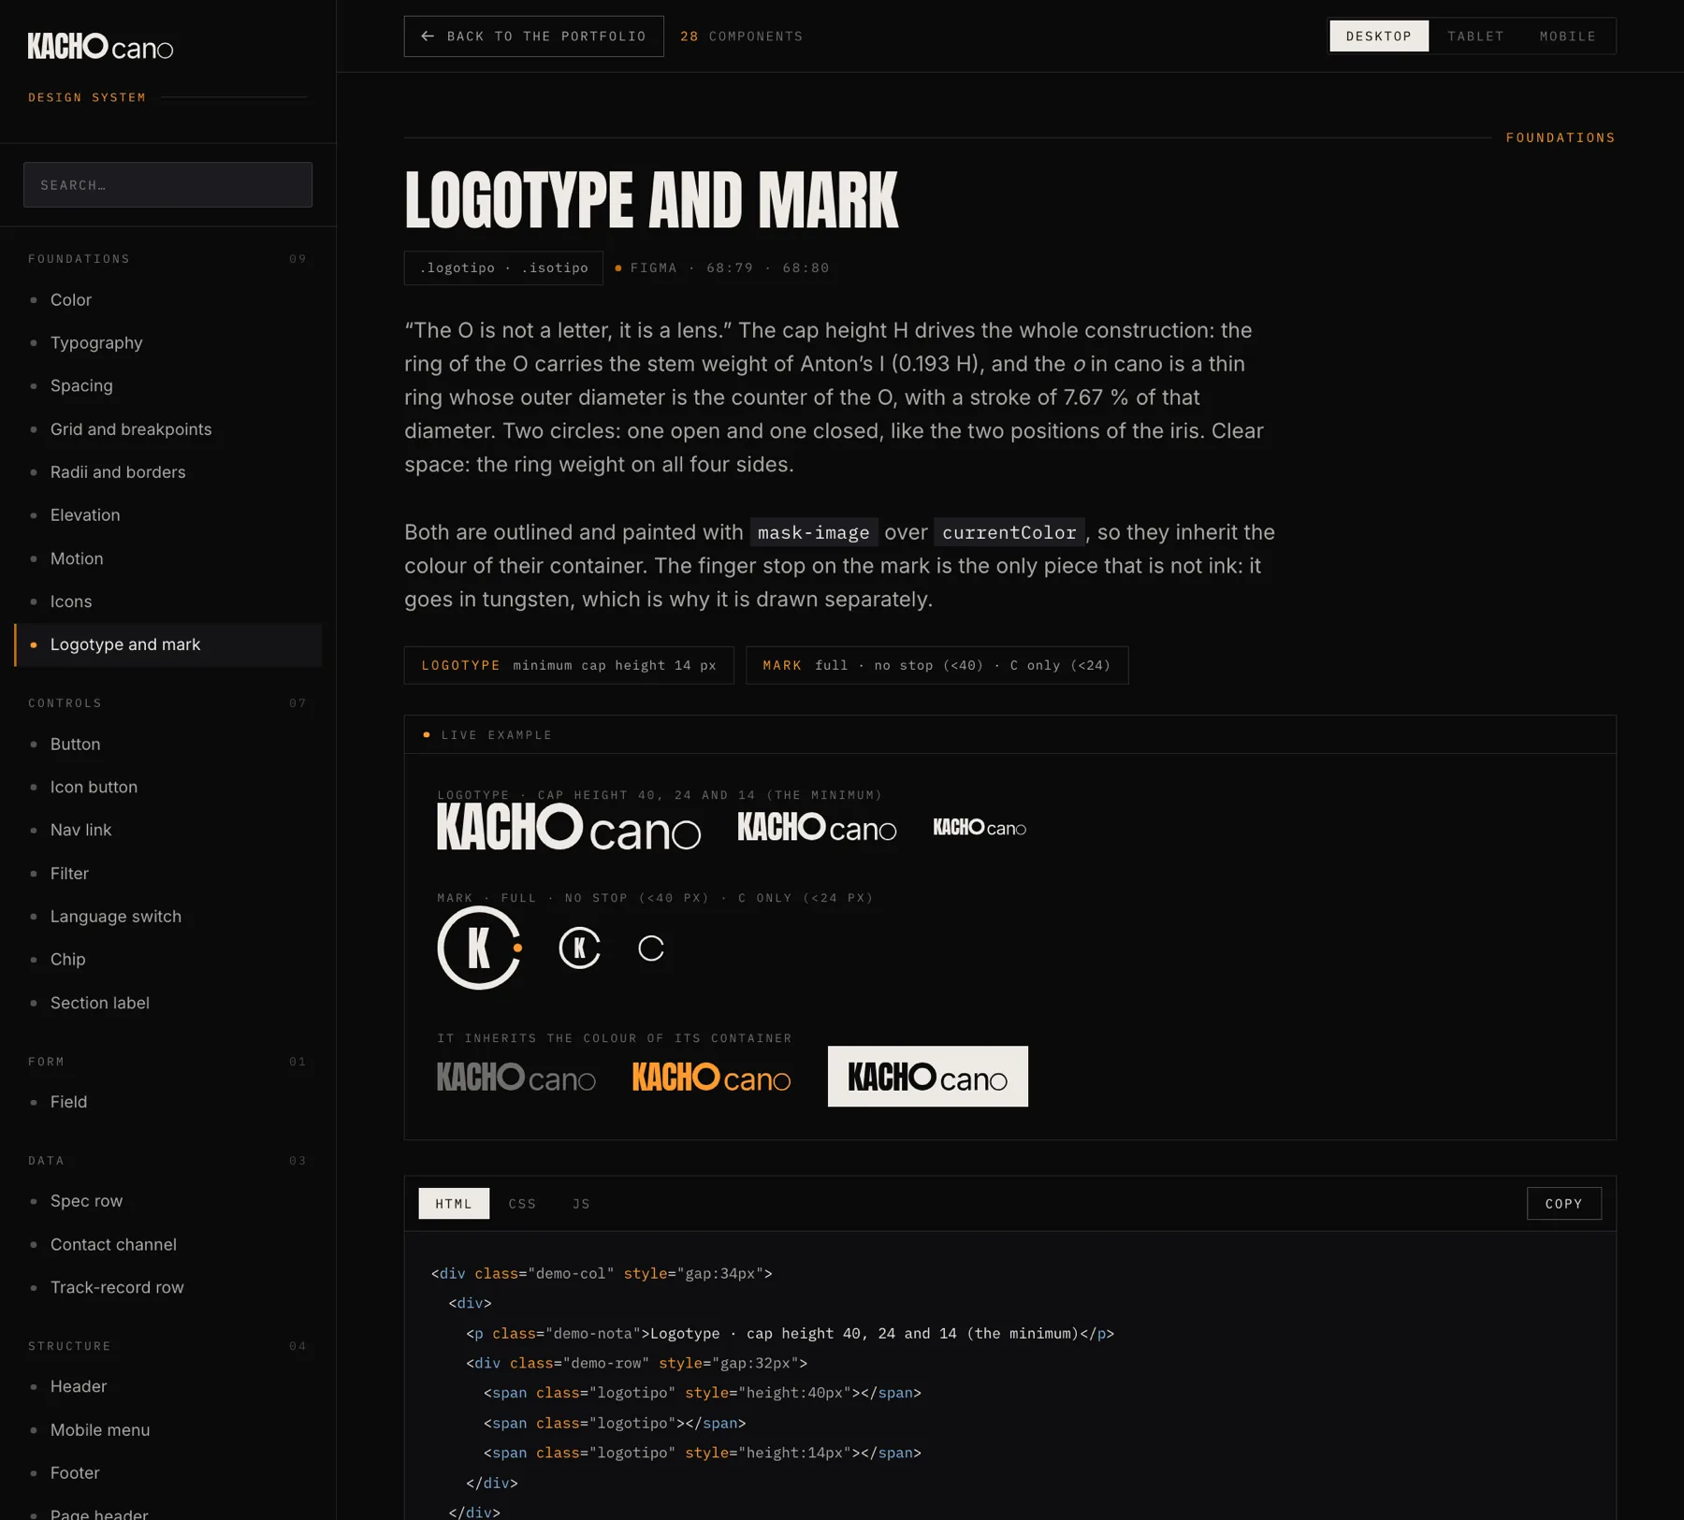Image resolution: width=1684 pixels, height=1520 pixels.
Task: Open the Nav link component page
Action: pos(168,831)
